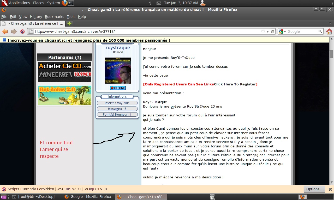Go back to the previous page
Viewport: 334px width, 200px height.
click(x=5, y=32)
